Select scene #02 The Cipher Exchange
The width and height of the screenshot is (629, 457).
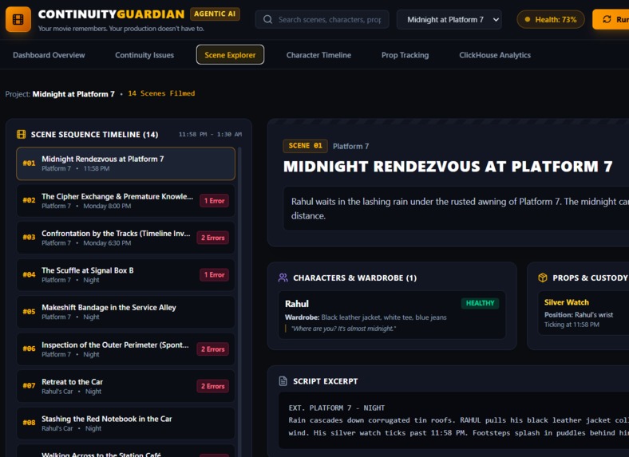pyautogui.click(x=125, y=200)
